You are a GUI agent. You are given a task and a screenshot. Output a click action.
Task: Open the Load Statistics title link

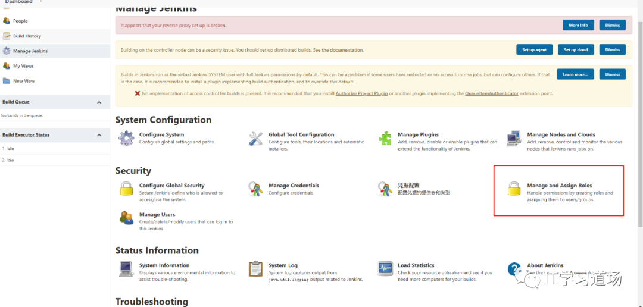(x=416, y=265)
